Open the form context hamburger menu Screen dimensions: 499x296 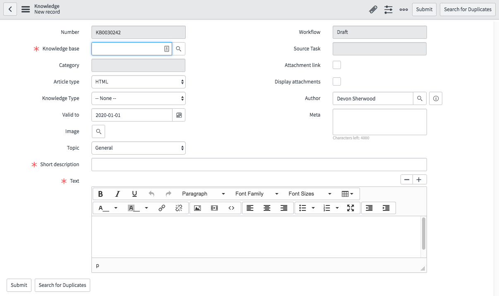pos(26,10)
